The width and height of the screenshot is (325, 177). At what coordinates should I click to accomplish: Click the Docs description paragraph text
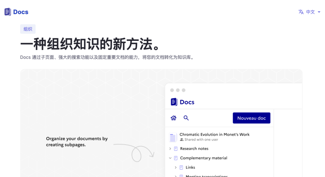pyautogui.click(x=107, y=57)
